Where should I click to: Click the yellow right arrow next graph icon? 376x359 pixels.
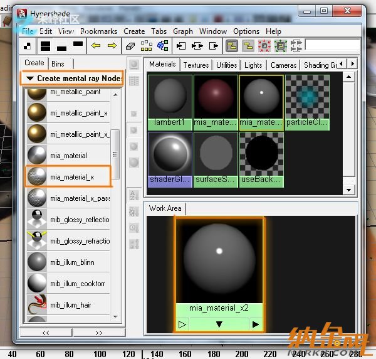pos(112,46)
